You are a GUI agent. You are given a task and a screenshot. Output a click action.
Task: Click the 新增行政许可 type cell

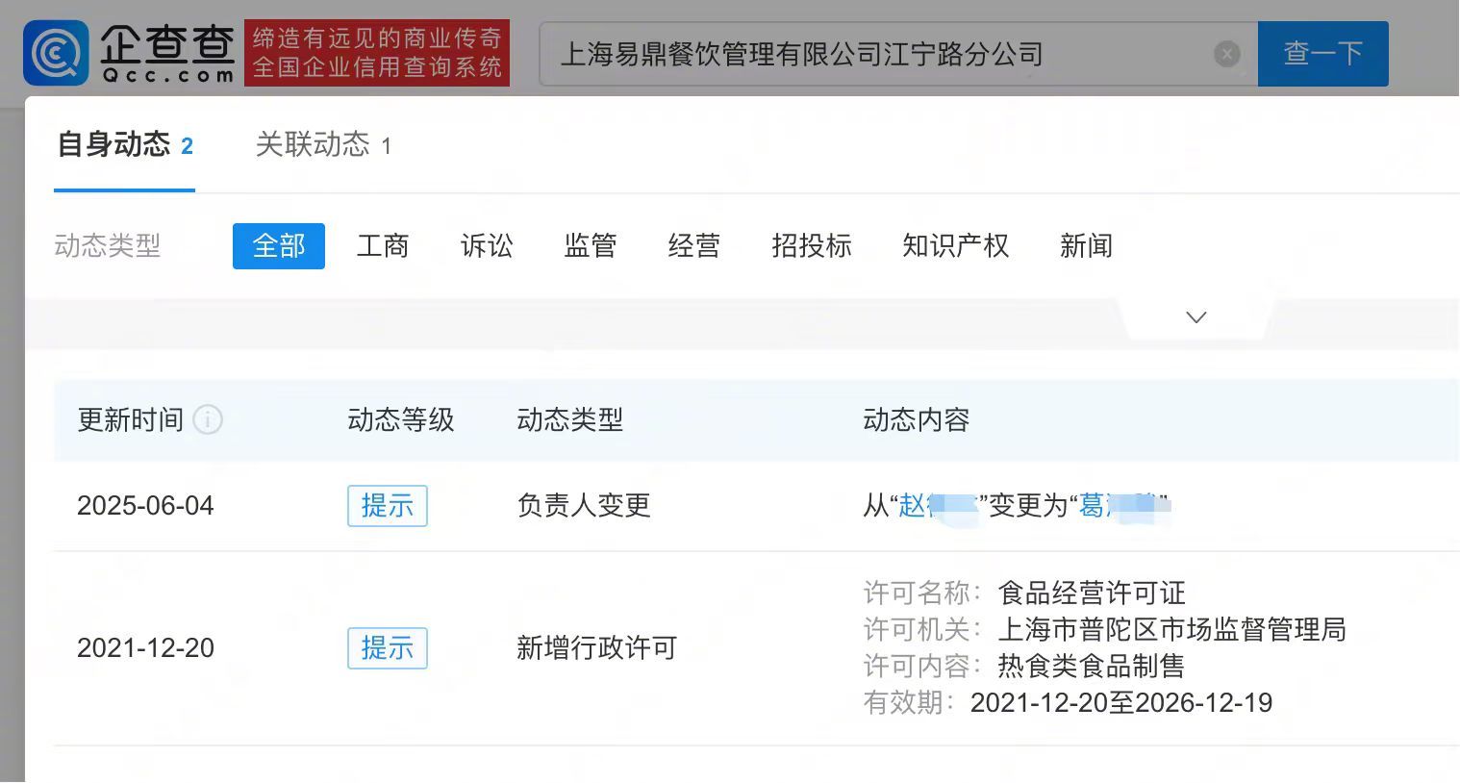pyautogui.click(x=597, y=648)
